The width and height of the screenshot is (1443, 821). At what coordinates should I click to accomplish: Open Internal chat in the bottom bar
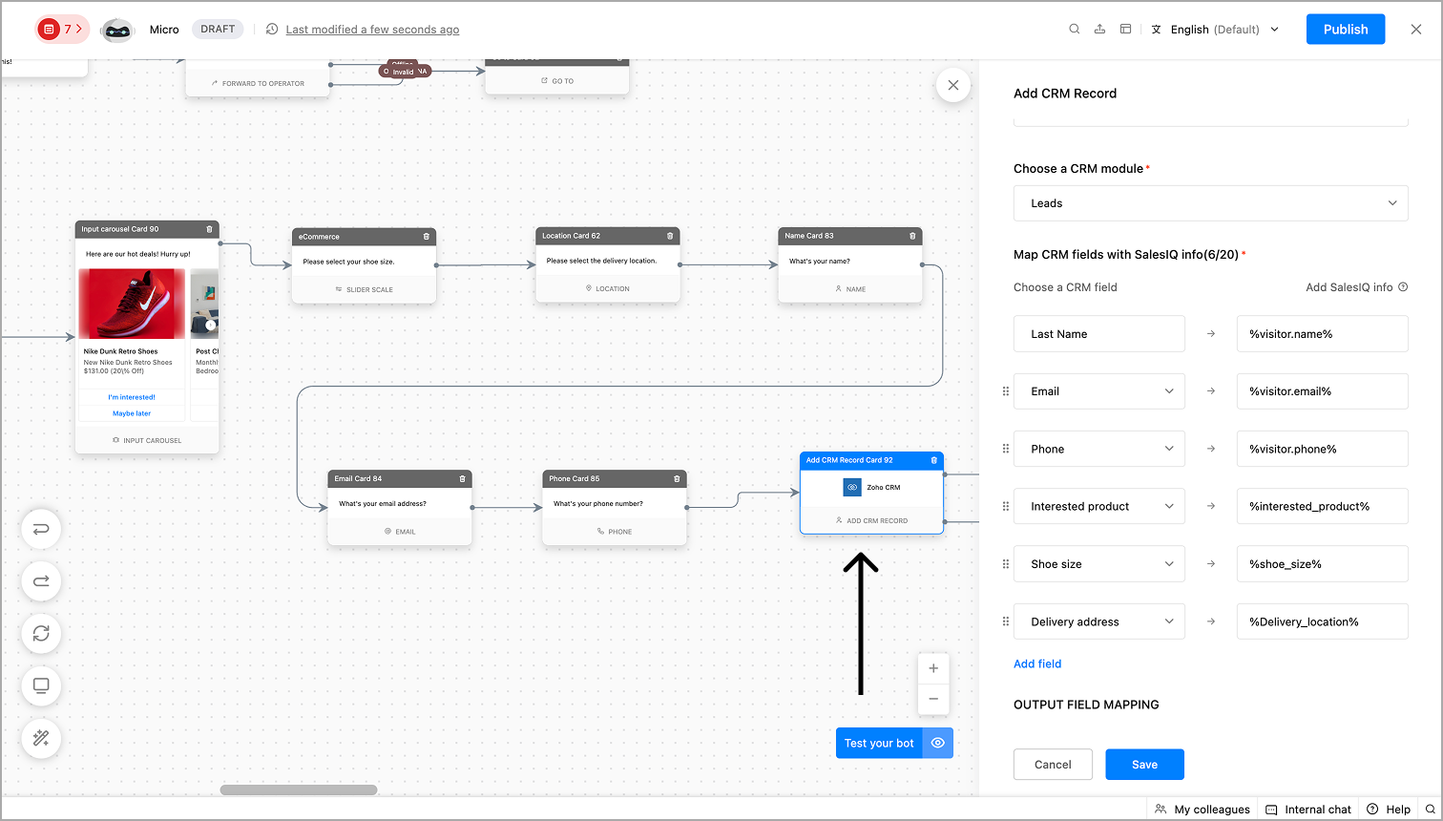click(x=1308, y=810)
